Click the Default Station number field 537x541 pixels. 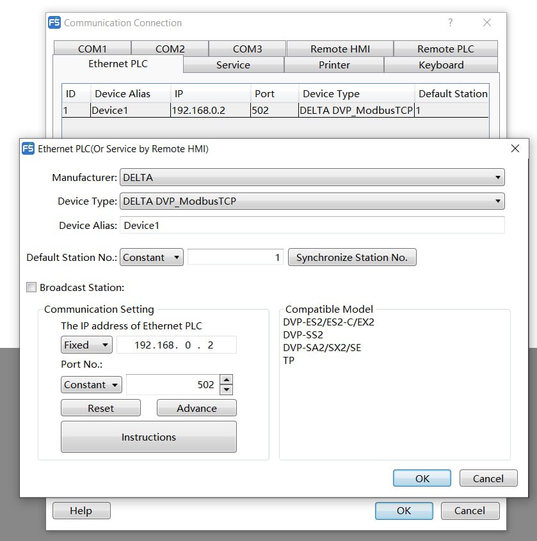tap(236, 257)
